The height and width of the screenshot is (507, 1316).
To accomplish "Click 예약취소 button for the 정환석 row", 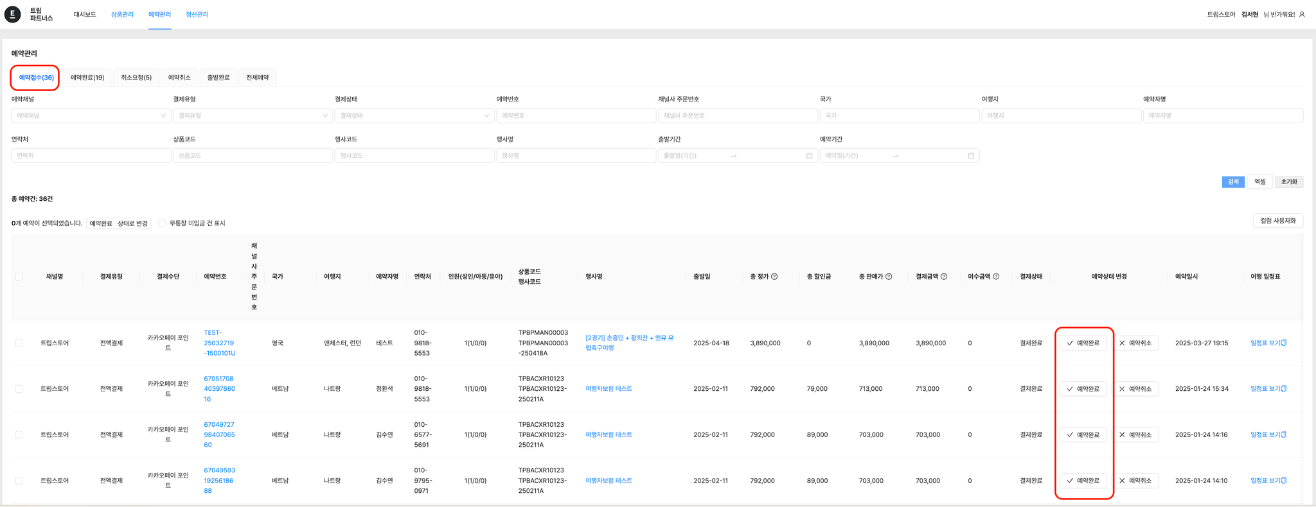I will [1135, 389].
